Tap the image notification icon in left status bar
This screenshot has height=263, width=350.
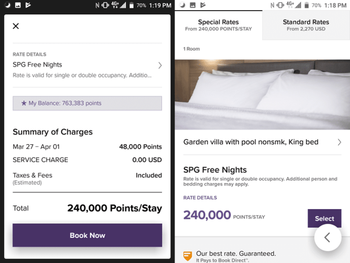17,5
